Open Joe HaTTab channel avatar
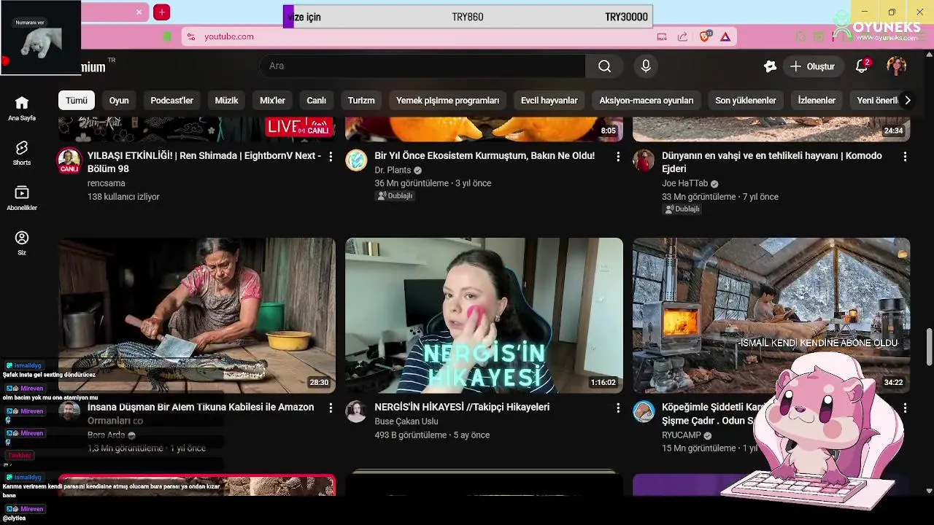Image resolution: width=934 pixels, height=525 pixels. 644,160
